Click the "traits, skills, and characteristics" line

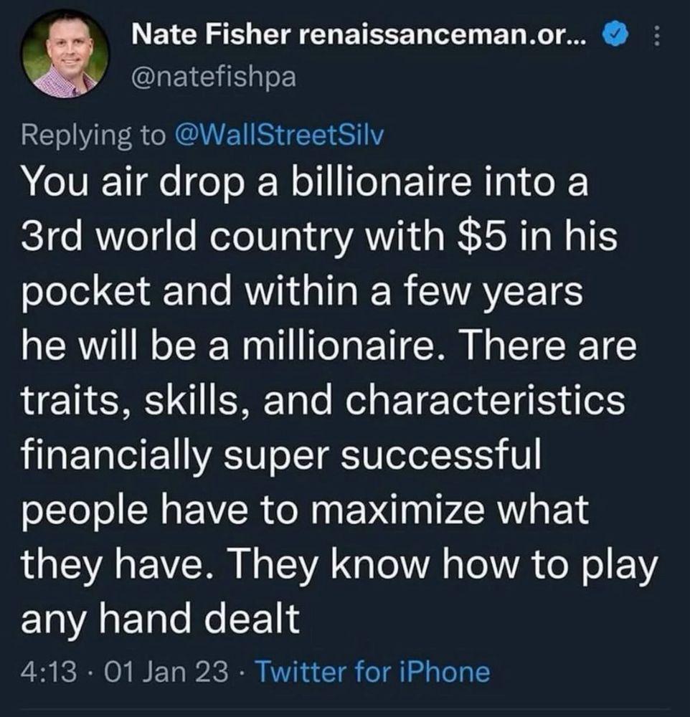(x=323, y=400)
